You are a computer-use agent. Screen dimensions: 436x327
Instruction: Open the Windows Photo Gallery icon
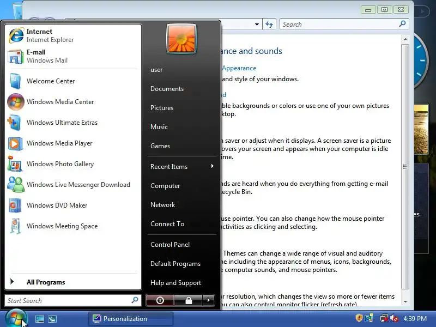(x=15, y=164)
